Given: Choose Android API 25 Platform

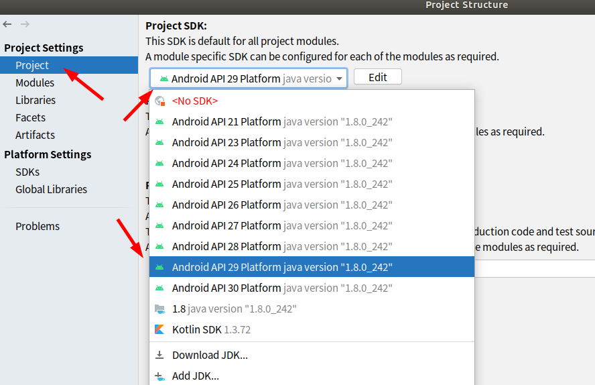Looking at the screenshot, I should click(x=312, y=184).
